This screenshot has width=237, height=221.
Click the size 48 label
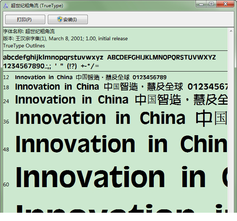(6, 149)
